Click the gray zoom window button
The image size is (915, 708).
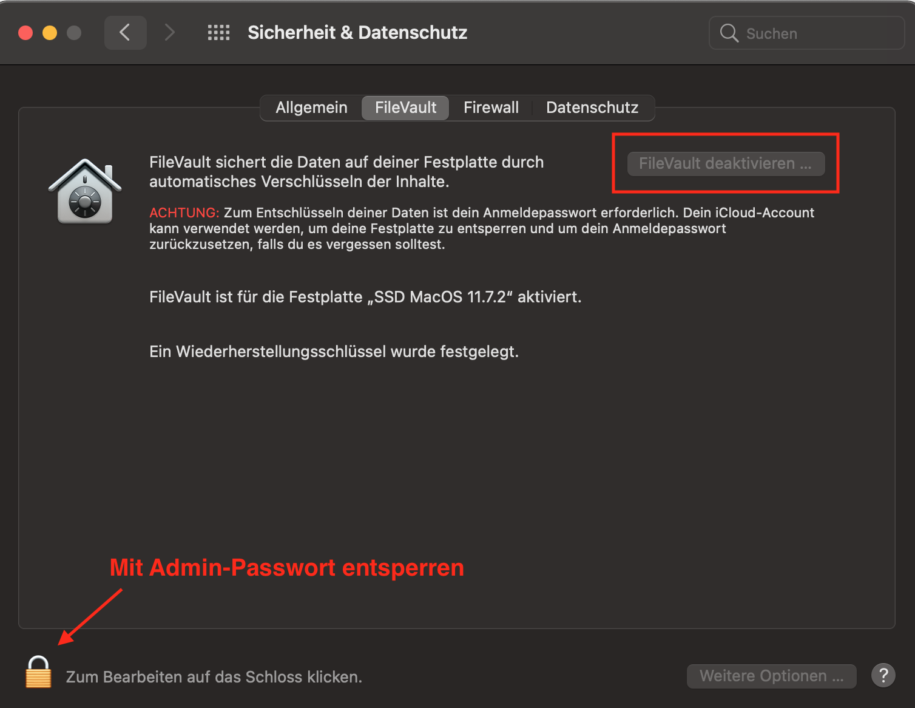[74, 33]
